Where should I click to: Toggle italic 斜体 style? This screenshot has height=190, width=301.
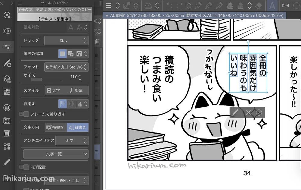(76, 90)
